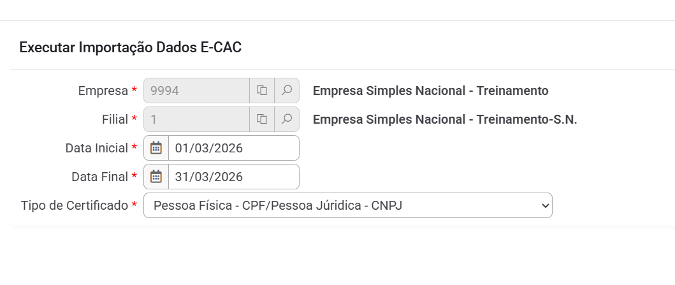Click the Filial code field showing 1
The height and width of the screenshot is (285, 675).
pyautogui.click(x=196, y=119)
